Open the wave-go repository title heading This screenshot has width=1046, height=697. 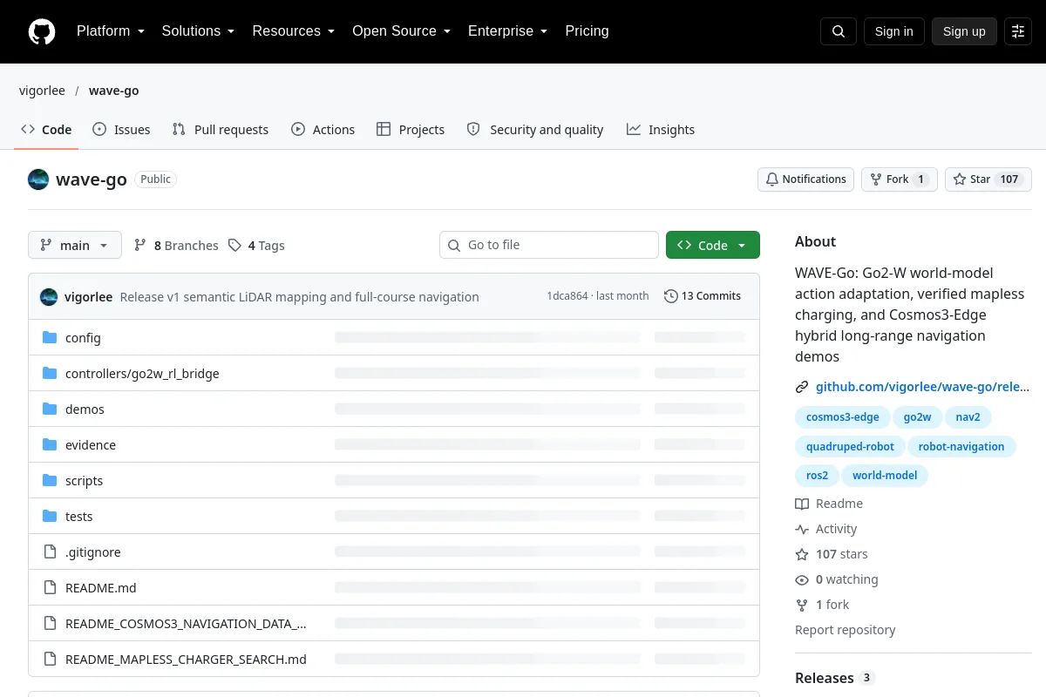(x=92, y=179)
